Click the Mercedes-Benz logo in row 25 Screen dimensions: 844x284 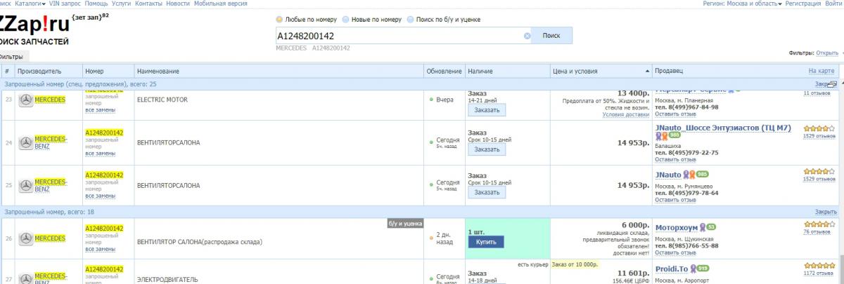click(x=26, y=185)
